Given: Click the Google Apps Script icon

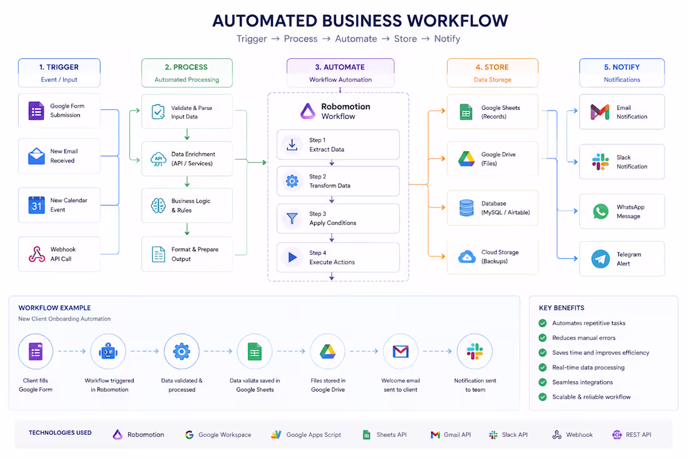Looking at the screenshot, I should (276, 434).
